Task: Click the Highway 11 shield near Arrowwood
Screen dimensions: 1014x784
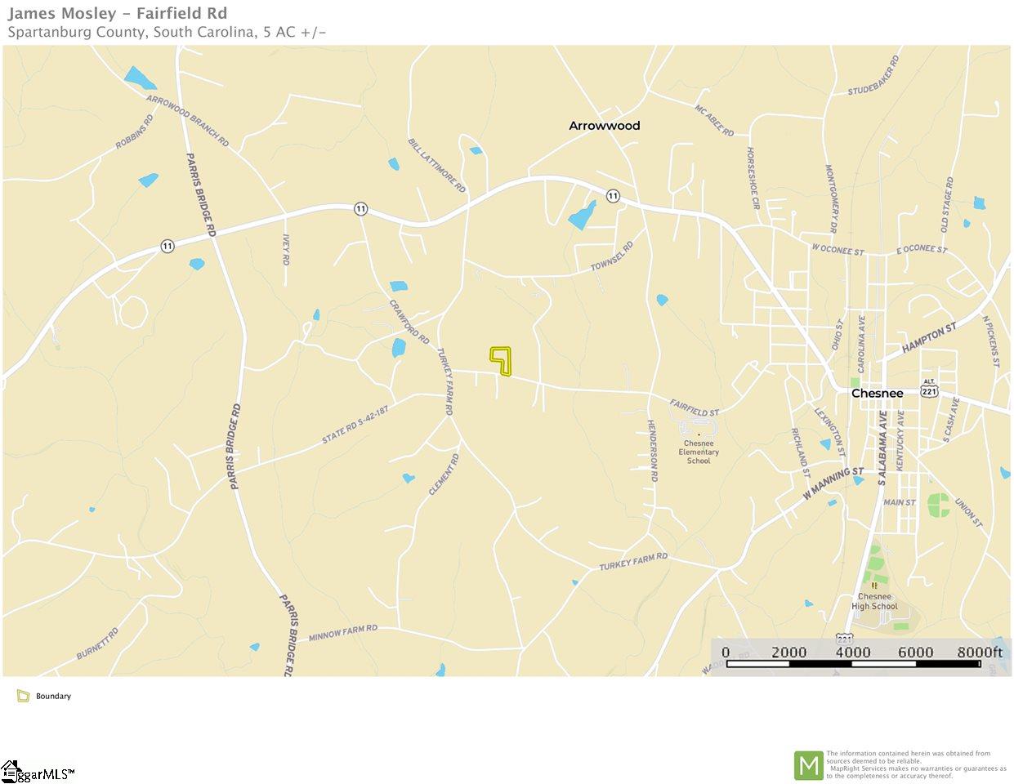Action: coord(613,195)
